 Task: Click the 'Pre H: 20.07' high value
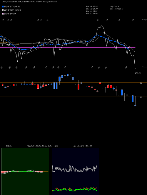[92, 9]
